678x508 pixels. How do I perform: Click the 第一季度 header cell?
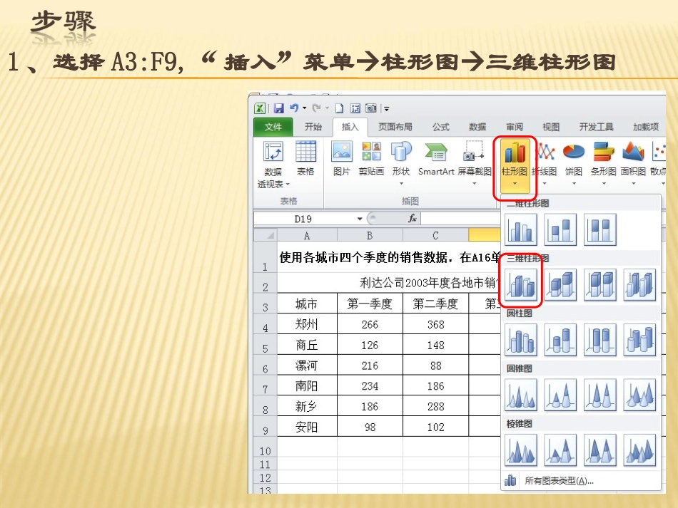pyautogui.click(x=370, y=304)
